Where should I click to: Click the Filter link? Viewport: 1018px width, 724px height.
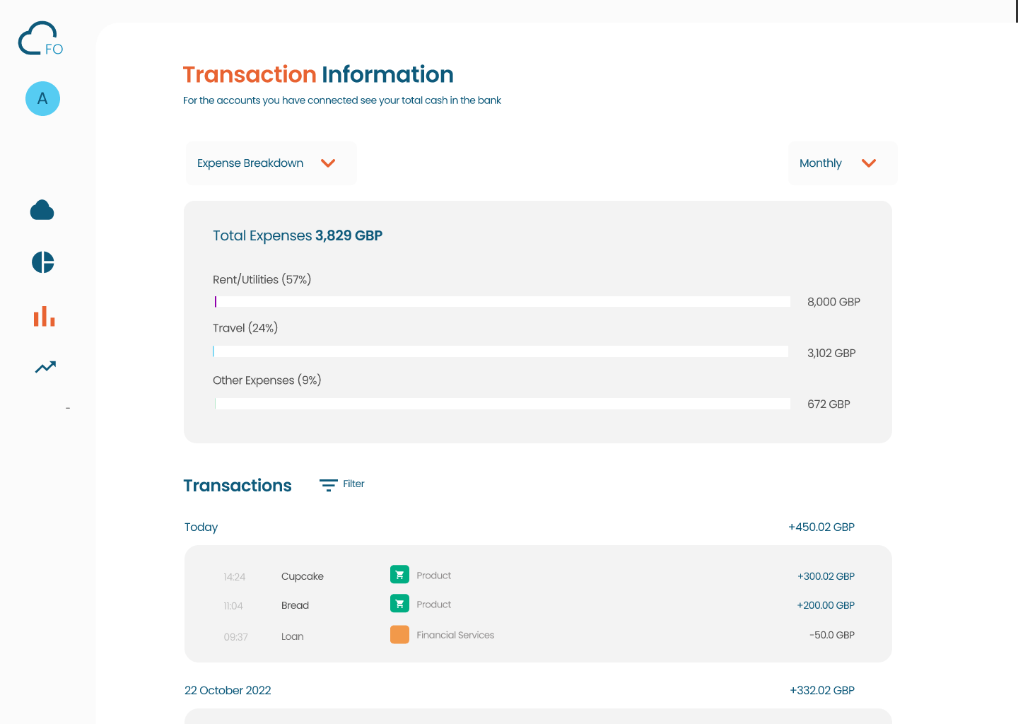(353, 484)
